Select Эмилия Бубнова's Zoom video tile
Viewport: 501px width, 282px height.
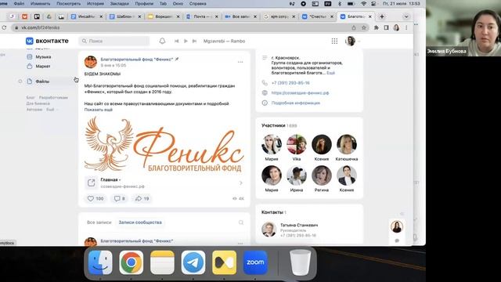pyautogui.click(x=463, y=28)
